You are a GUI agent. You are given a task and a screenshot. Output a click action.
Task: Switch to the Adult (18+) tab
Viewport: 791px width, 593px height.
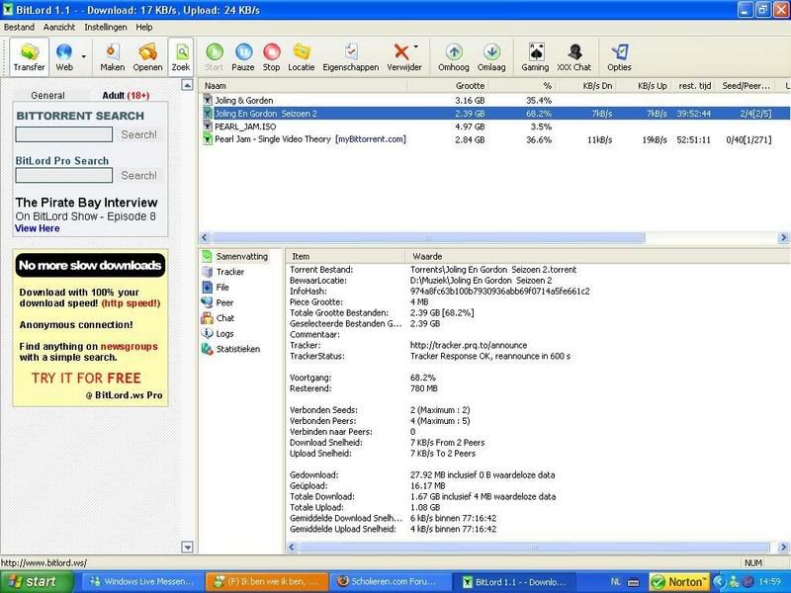tap(127, 95)
